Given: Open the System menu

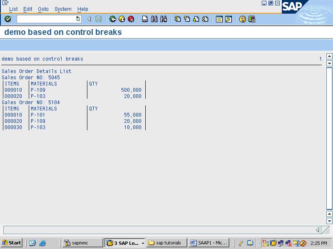Looking at the screenshot, I should point(63,9).
